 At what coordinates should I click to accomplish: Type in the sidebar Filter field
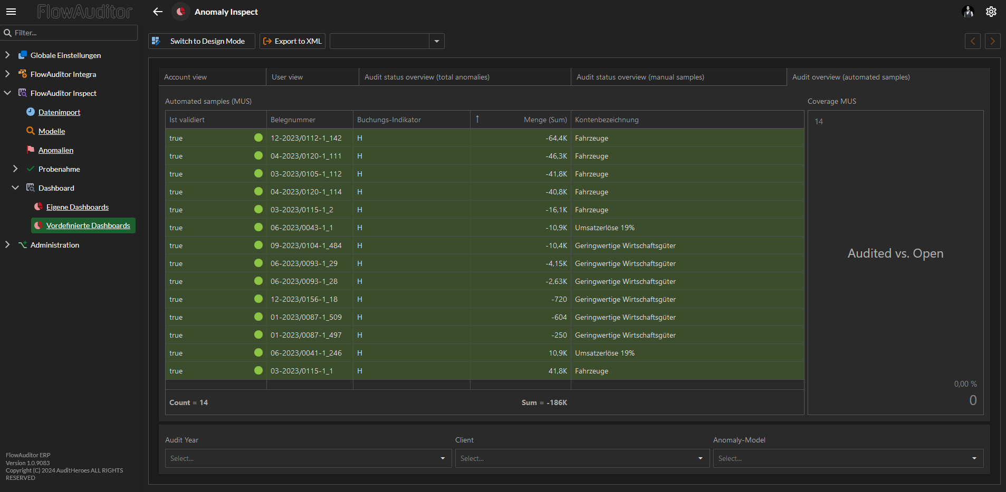pos(74,33)
